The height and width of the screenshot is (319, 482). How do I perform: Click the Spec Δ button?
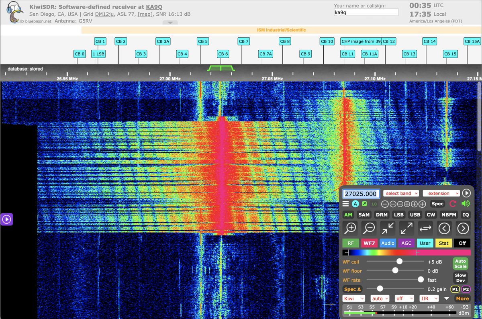pyautogui.click(x=353, y=289)
